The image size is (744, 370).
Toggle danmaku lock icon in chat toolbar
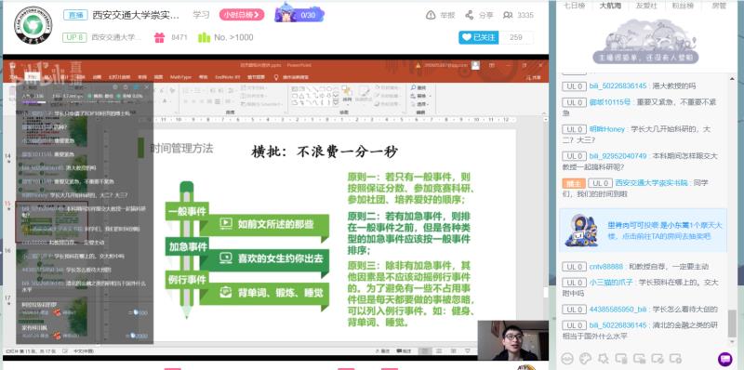pos(639,359)
